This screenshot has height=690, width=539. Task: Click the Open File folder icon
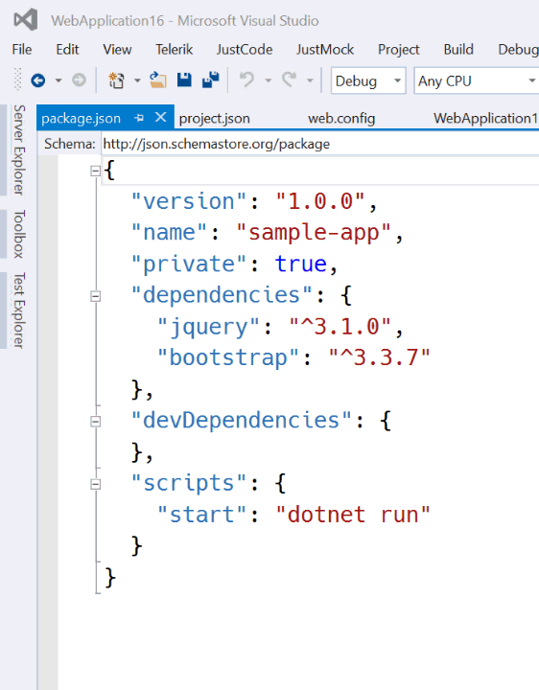coord(157,80)
